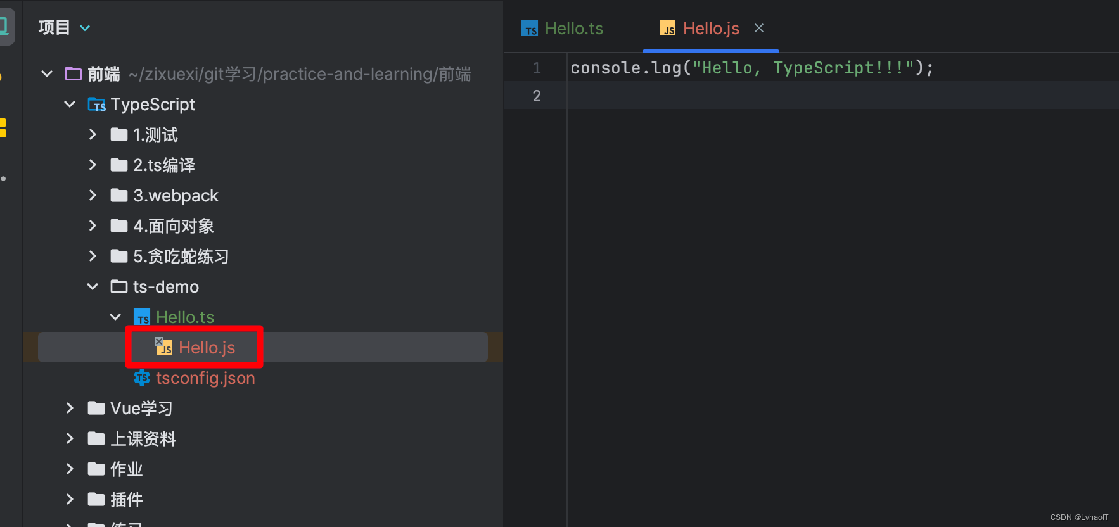Image resolution: width=1119 pixels, height=527 pixels.
Task: Select 1.测试 in the project tree
Action: click(x=155, y=134)
